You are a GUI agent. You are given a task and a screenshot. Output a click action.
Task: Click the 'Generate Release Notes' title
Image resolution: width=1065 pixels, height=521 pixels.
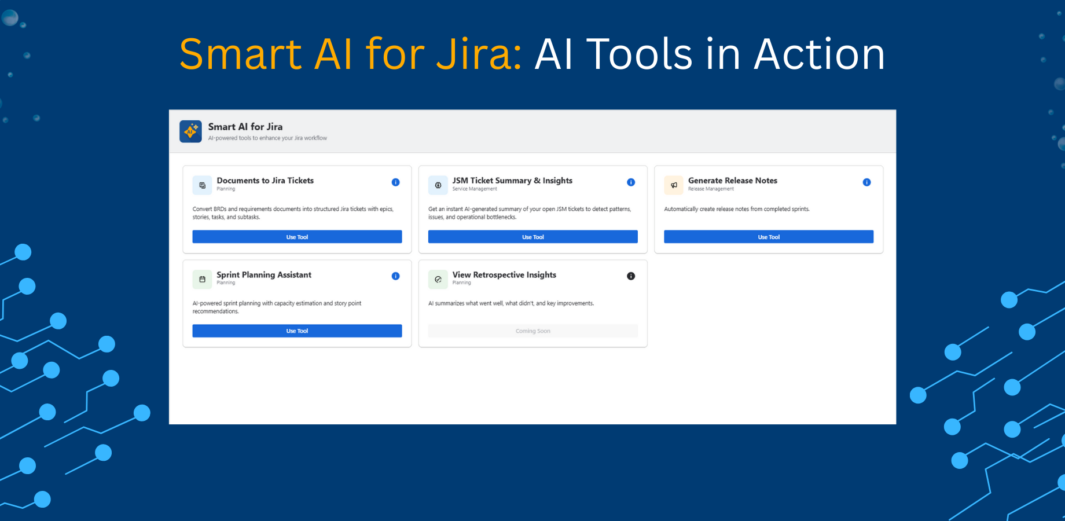(x=733, y=181)
